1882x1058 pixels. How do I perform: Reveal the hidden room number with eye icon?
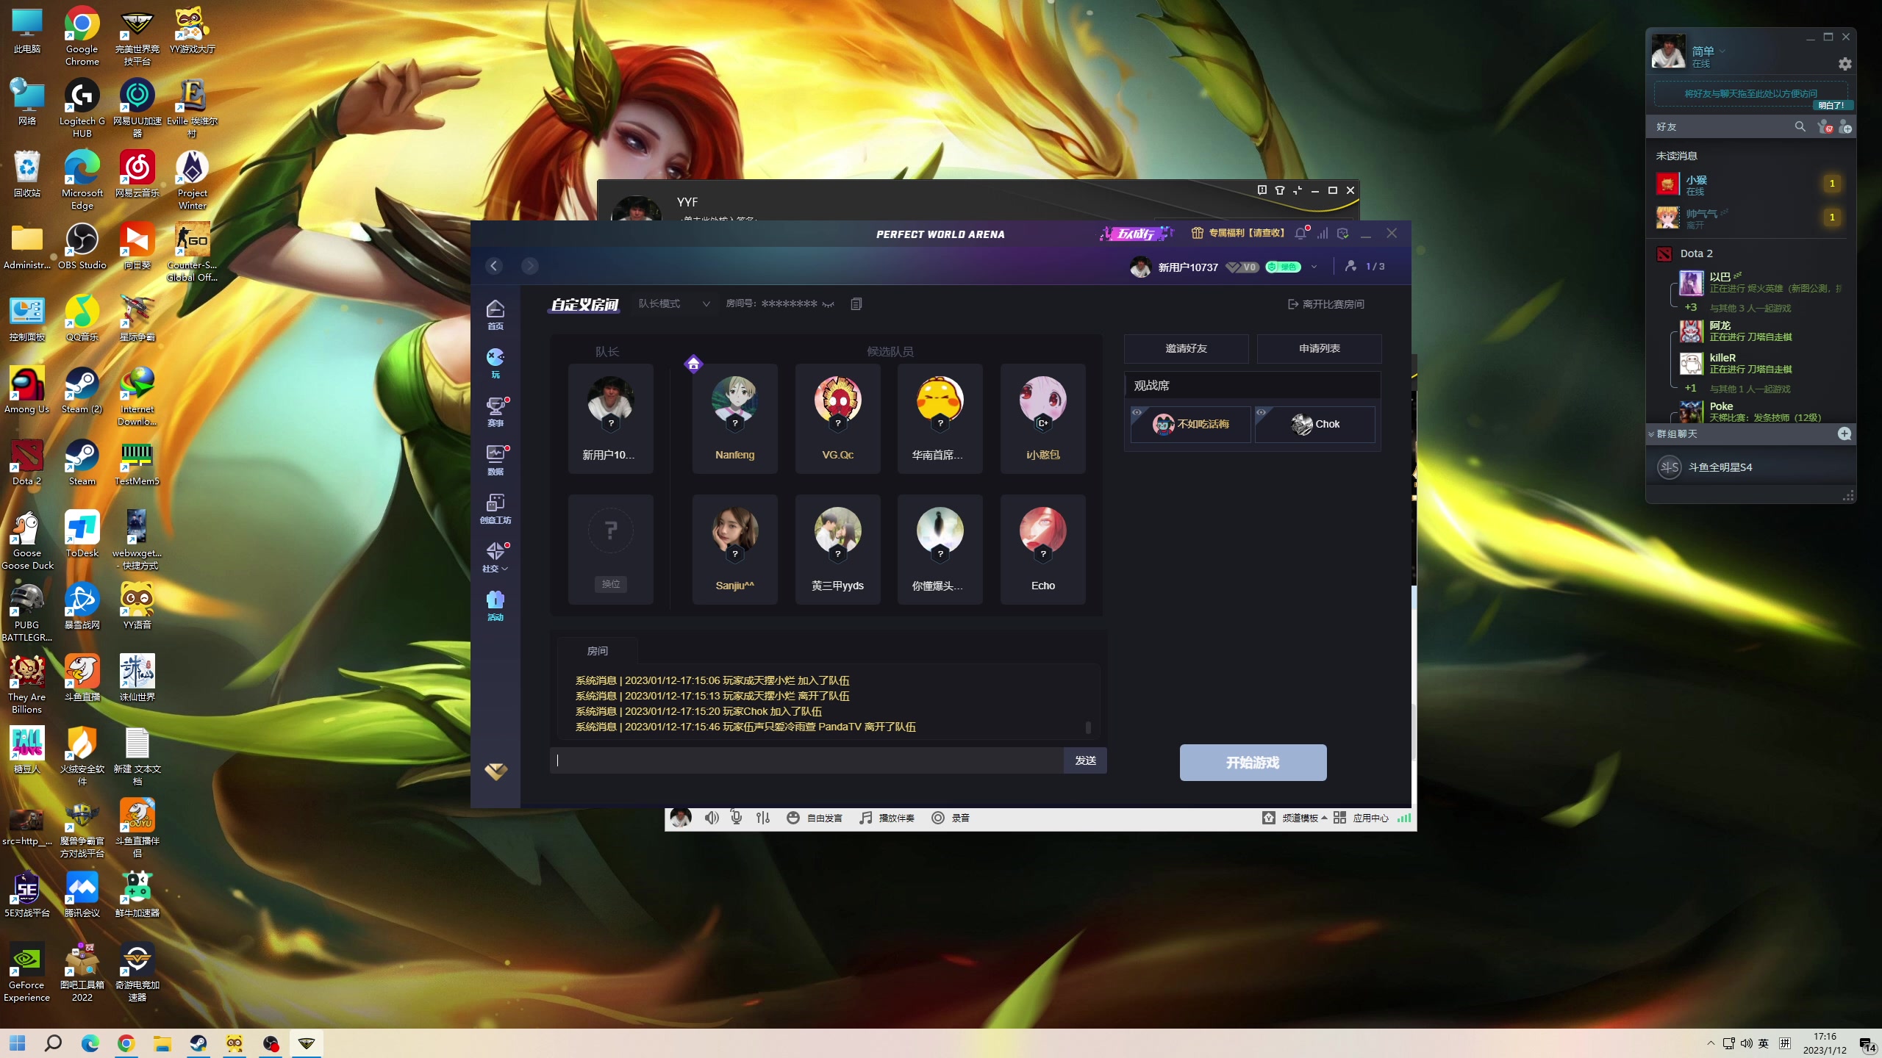tap(829, 304)
